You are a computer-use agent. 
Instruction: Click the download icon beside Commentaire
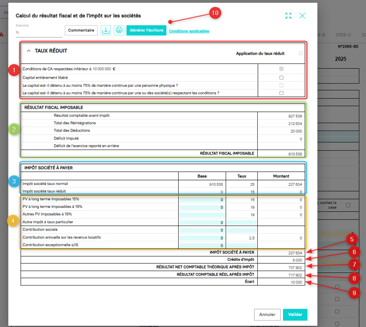point(106,31)
